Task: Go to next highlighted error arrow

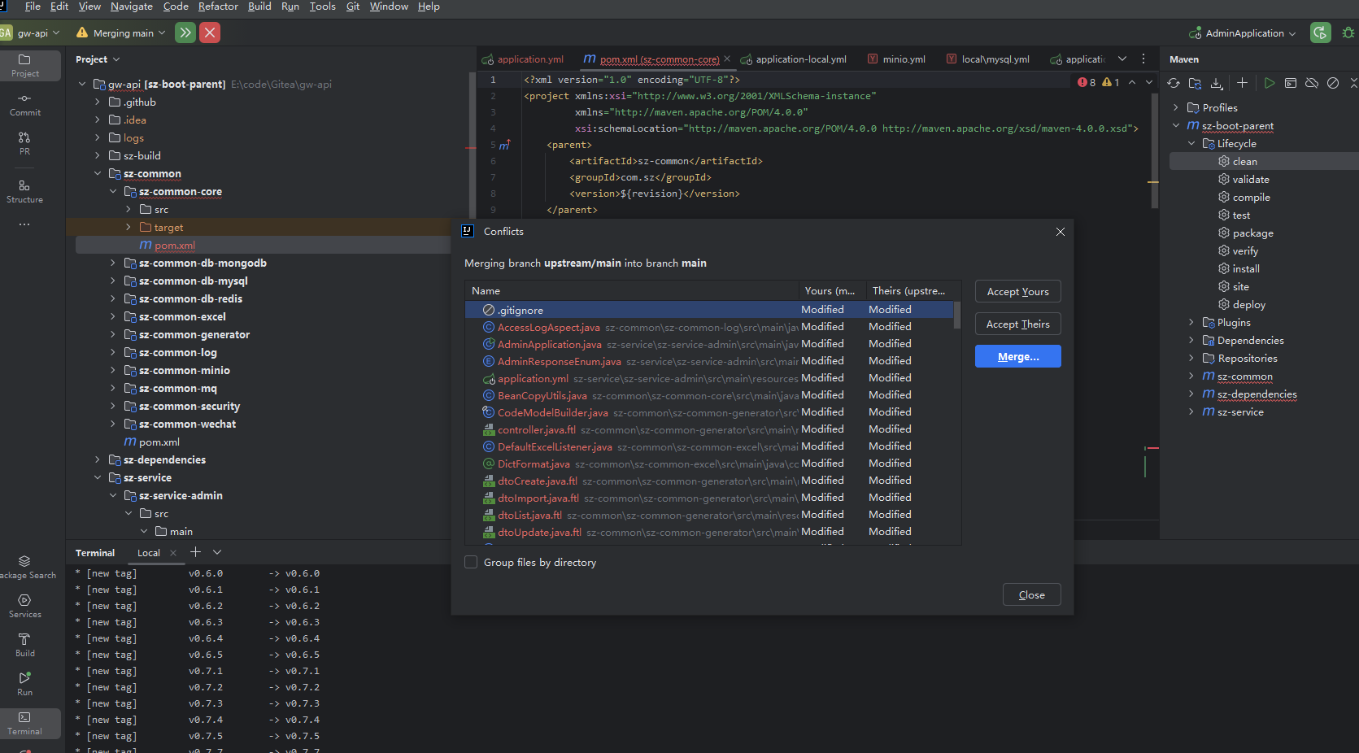Action: click(x=1149, y=82)
